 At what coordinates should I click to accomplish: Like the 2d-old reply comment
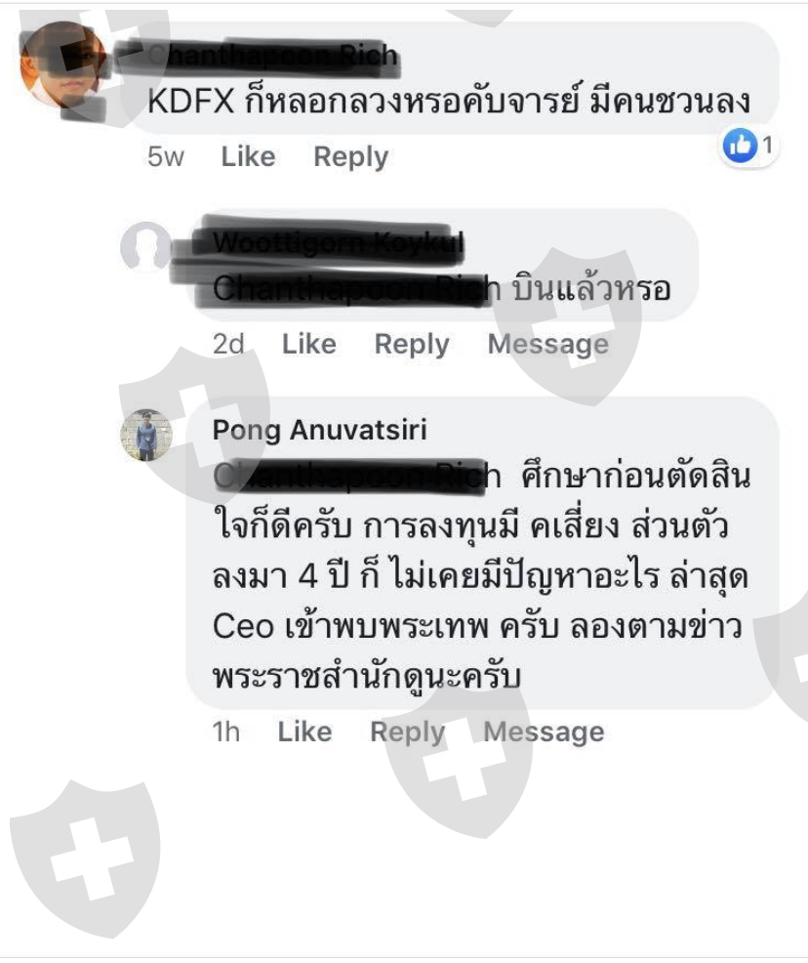click(x=308, y=344)
